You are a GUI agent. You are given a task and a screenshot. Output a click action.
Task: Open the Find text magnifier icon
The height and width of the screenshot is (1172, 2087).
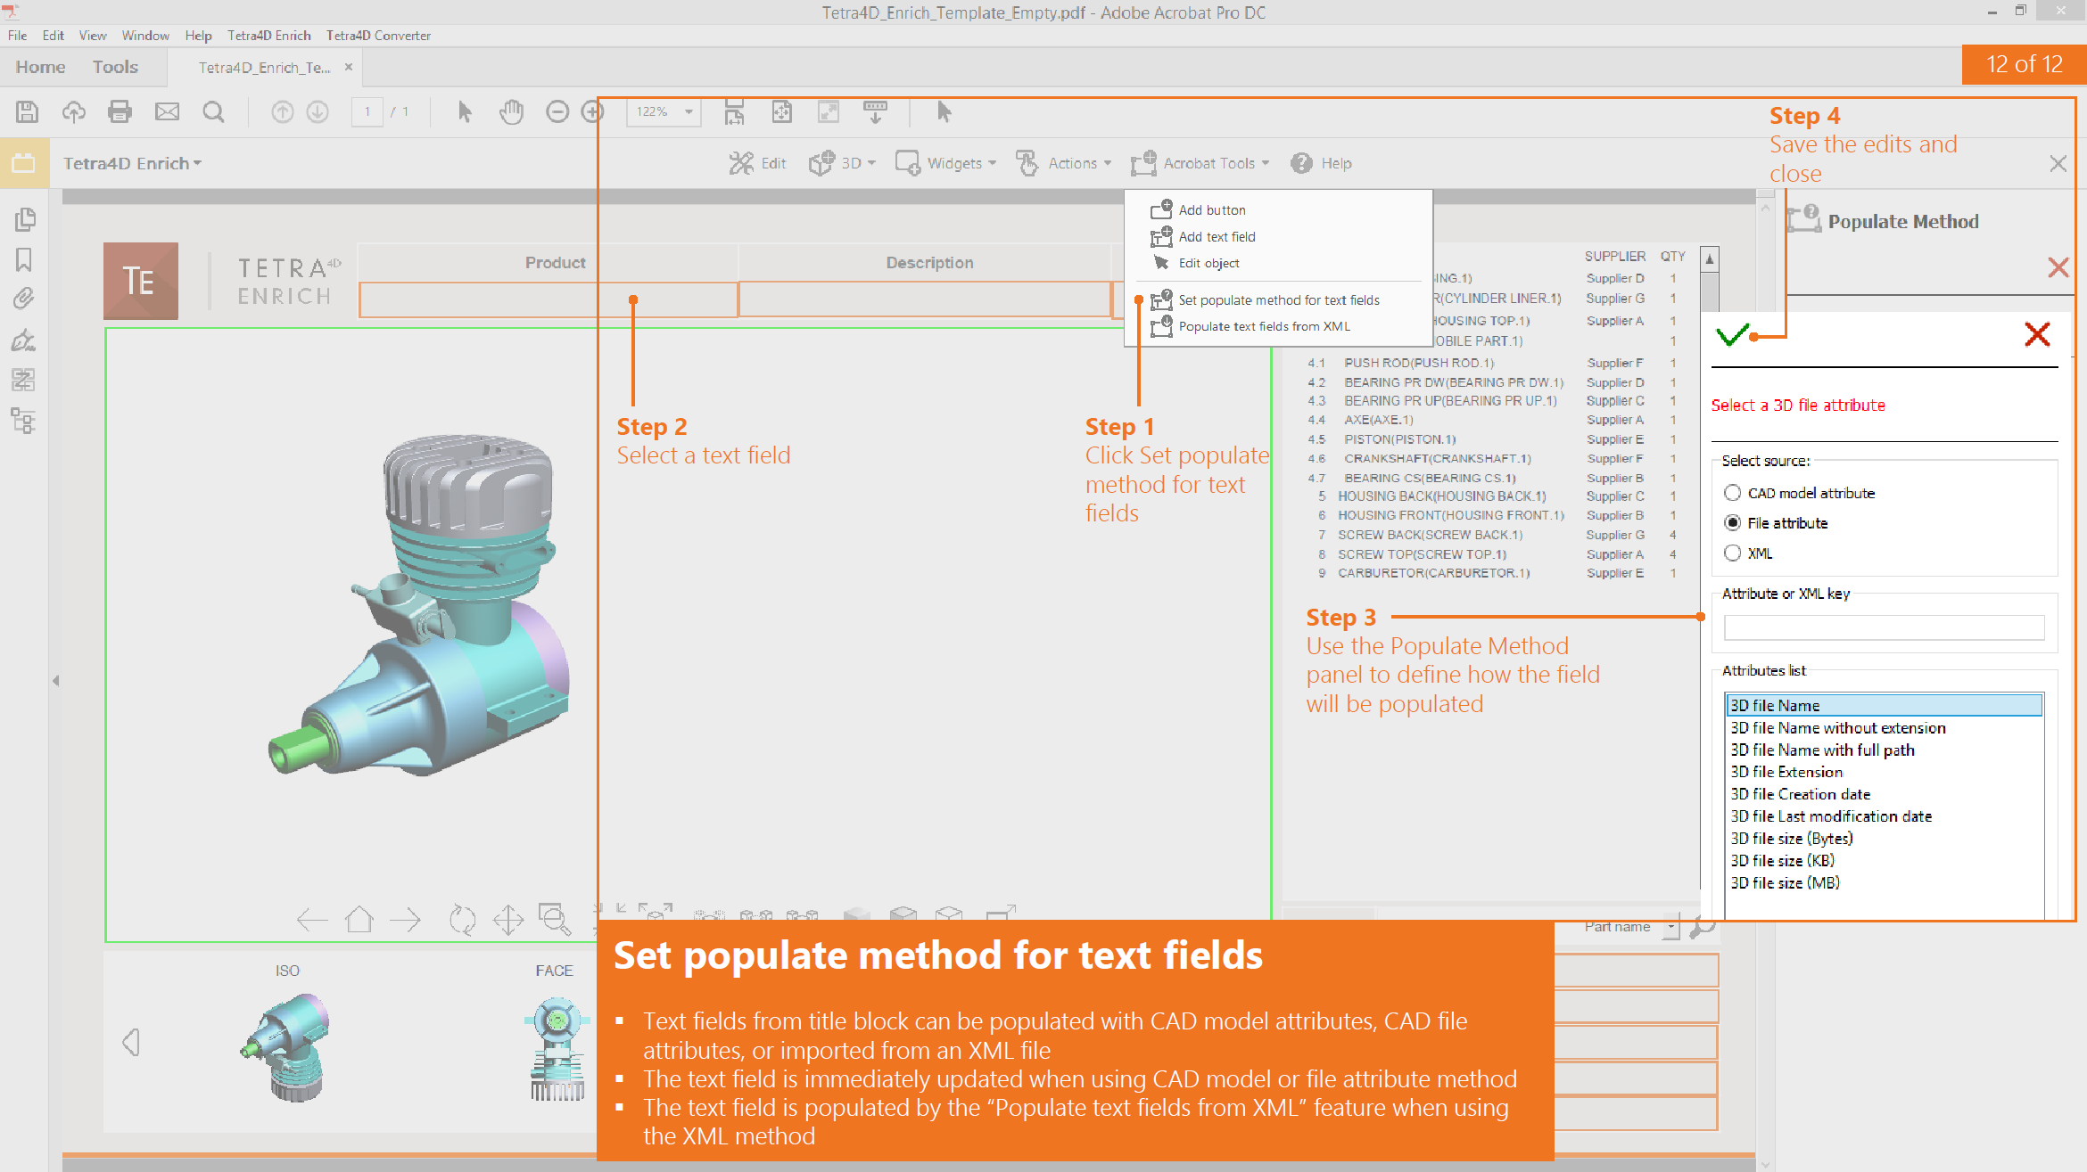click(x=213, y=112)
